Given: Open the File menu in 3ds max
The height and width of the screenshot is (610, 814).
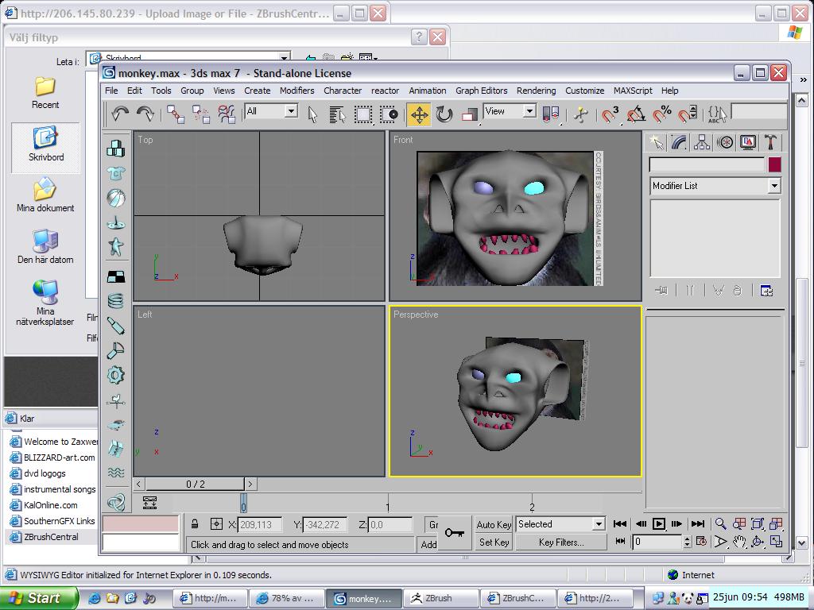Looking at the screenshot, I should [x=111, y=91].
